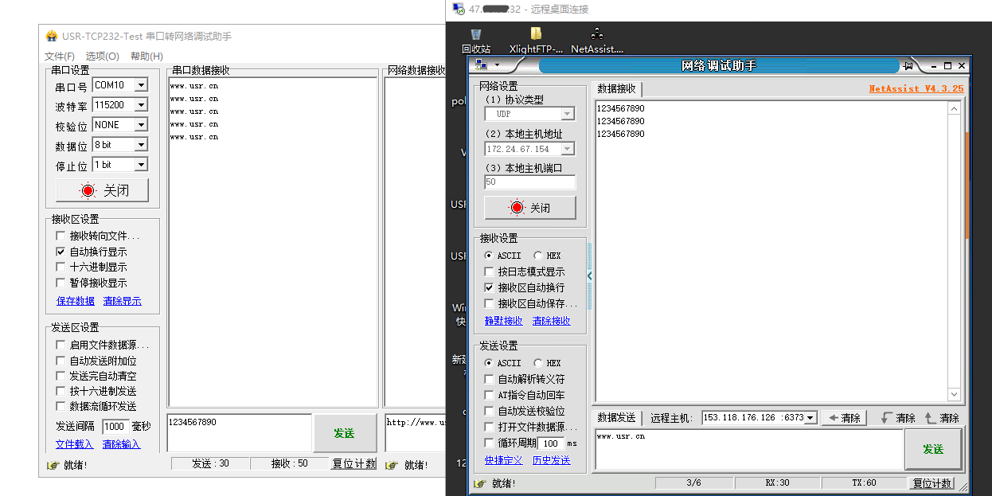Launch the NetAssist desktop shortcut

[597, 35]
